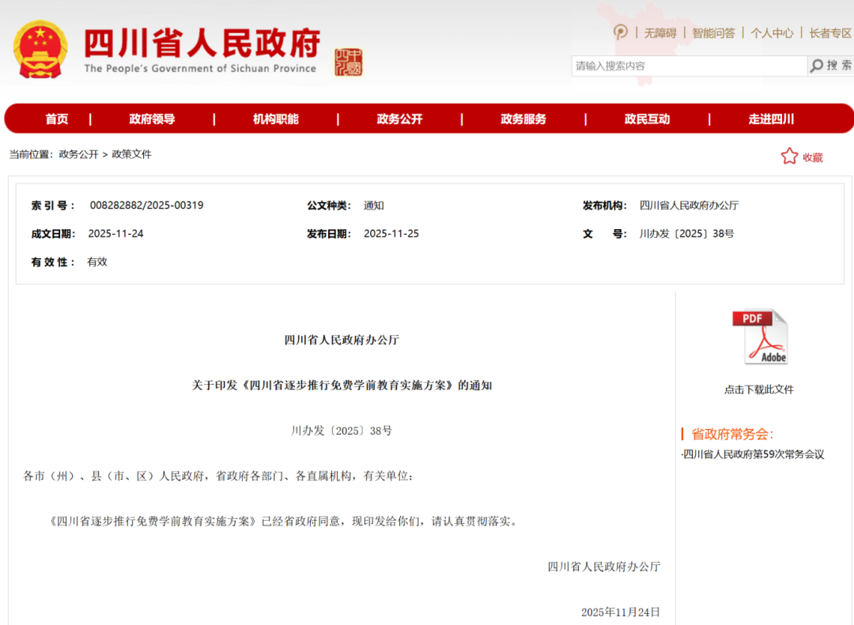Open the 机构职能 menu item
Screen dimensions: 854x625
tap(276, 119)
